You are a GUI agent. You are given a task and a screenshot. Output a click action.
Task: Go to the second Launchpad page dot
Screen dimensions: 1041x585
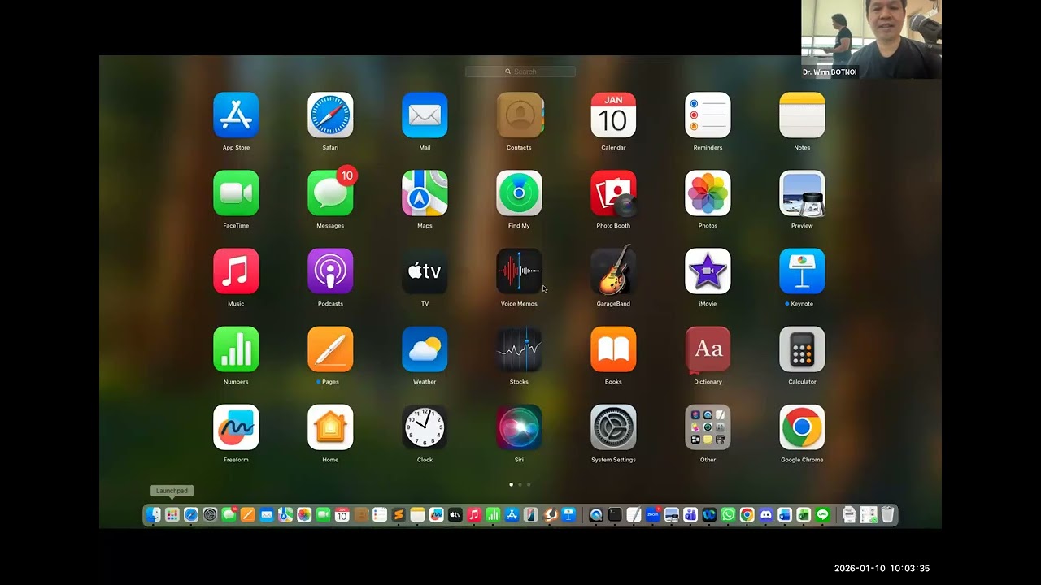(520, 484)
